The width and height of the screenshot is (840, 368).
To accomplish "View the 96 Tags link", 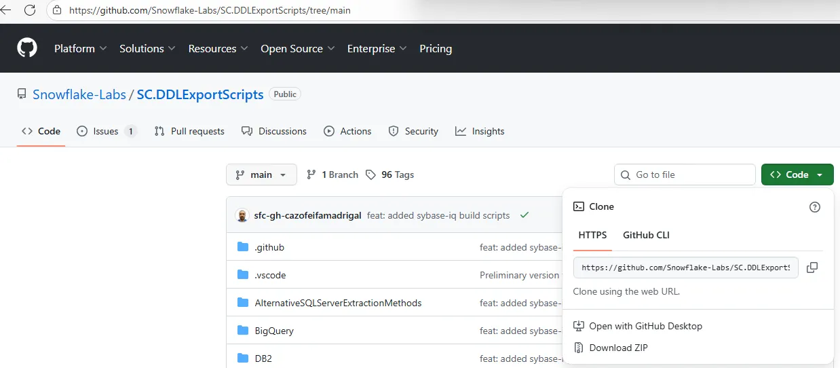I will tap(389, 174).
